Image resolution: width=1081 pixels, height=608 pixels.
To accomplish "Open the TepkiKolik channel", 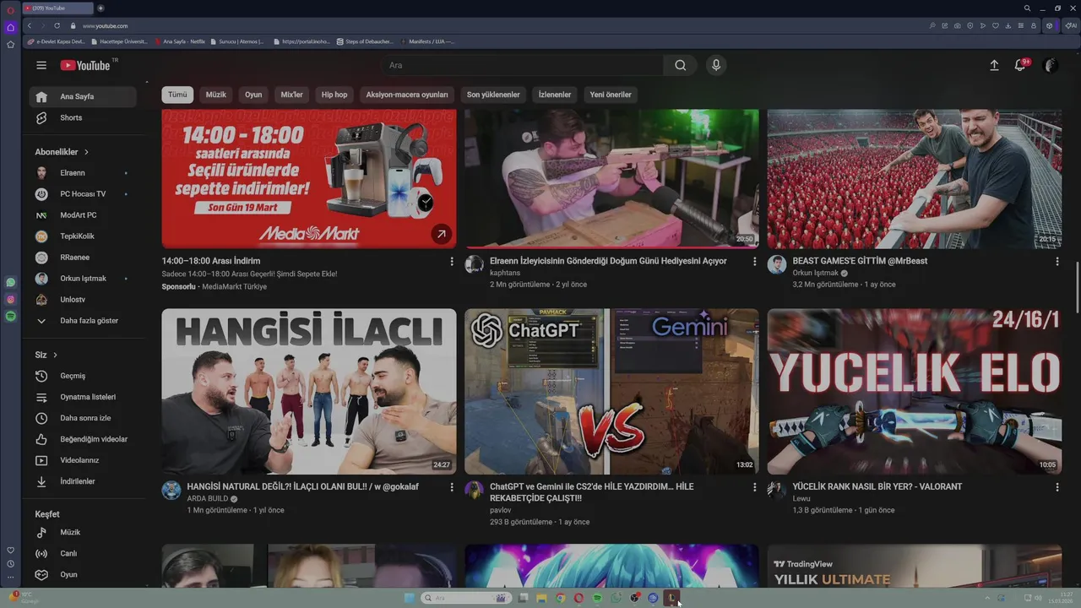I will click(x=83, y=236).
